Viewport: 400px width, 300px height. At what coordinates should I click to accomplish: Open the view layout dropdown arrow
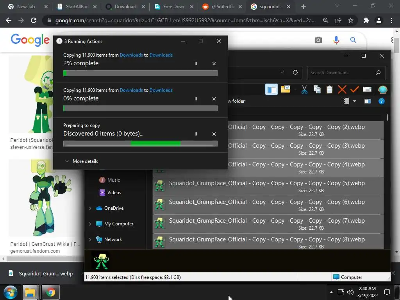(x=354, y=101)
